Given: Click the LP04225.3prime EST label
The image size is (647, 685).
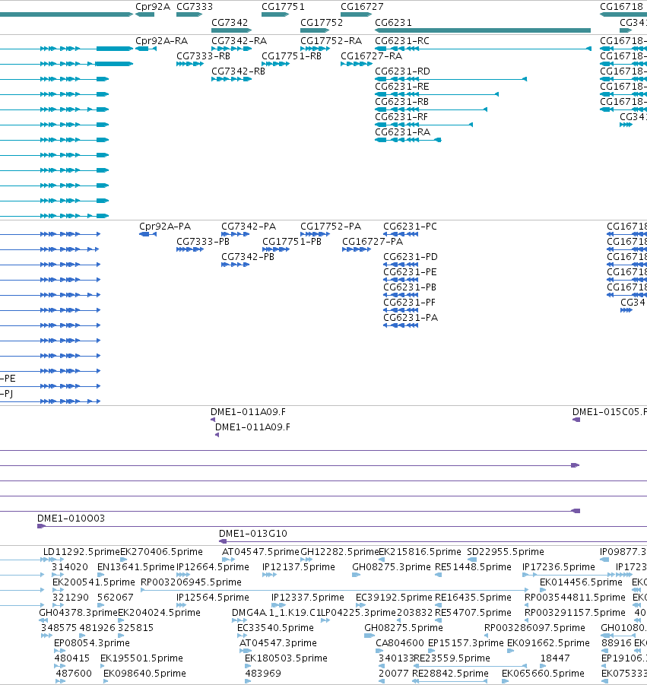Looking at the screenshot, I should 358,613.
